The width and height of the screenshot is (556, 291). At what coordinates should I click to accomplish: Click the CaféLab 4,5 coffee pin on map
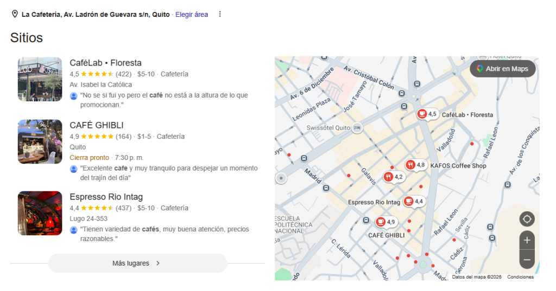coord(427,114)
